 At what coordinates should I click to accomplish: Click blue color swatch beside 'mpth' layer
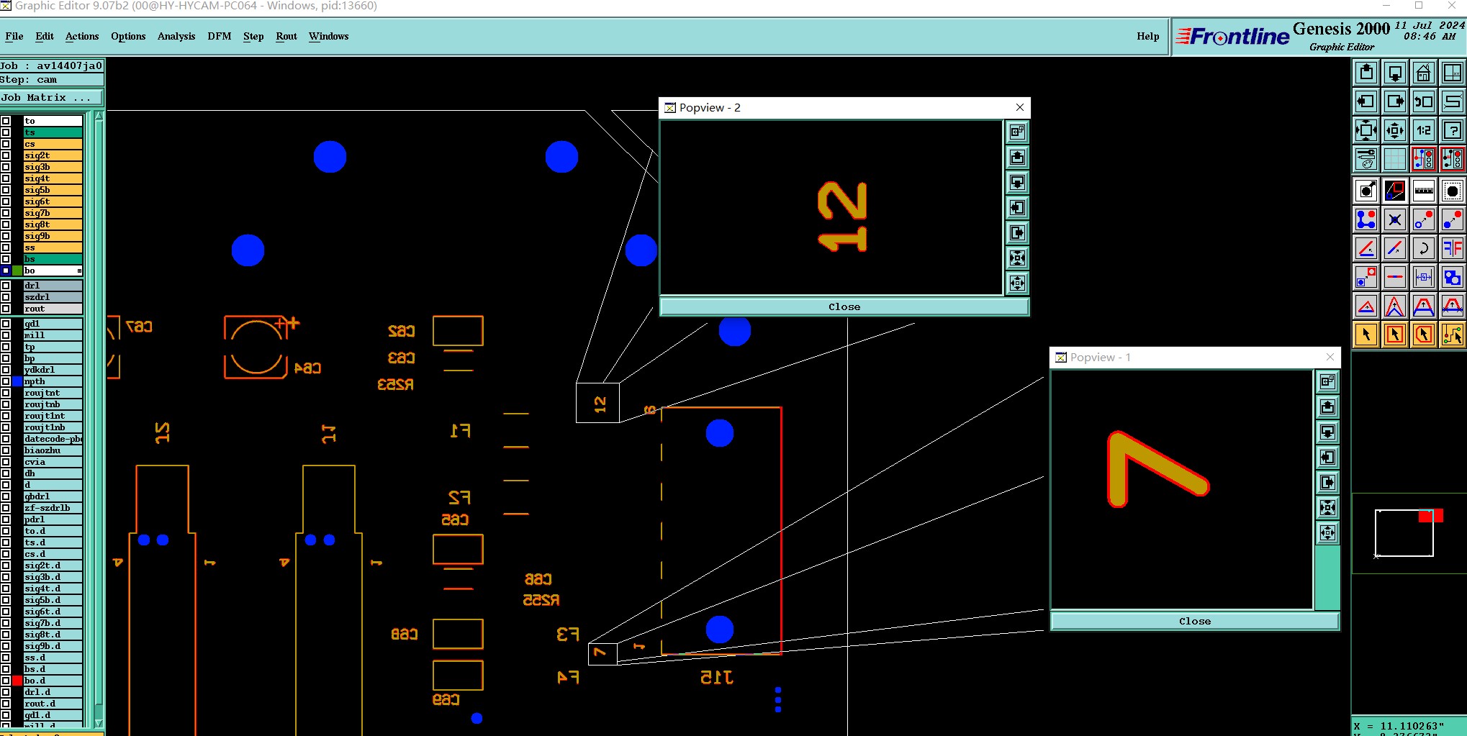coord(17,381)
